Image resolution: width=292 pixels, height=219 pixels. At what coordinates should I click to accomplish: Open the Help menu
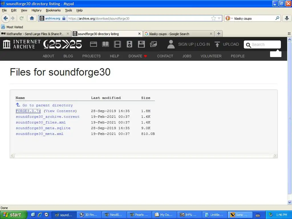(x=79, y=10)
